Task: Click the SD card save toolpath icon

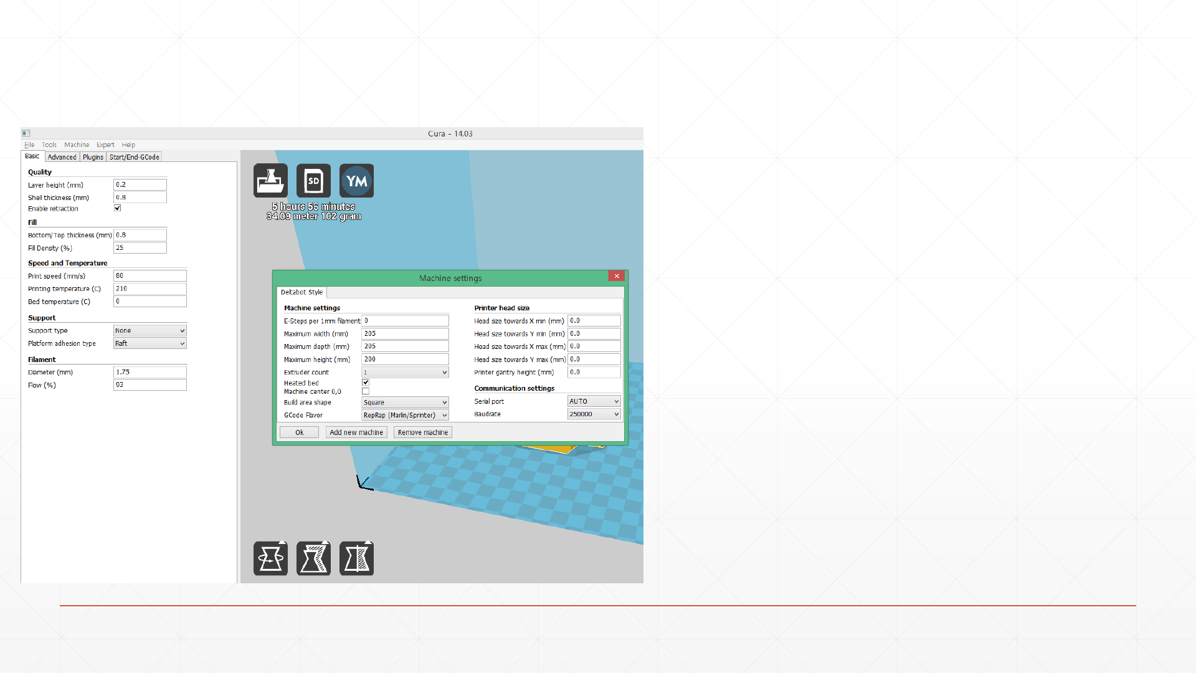Action: [313, 181]
